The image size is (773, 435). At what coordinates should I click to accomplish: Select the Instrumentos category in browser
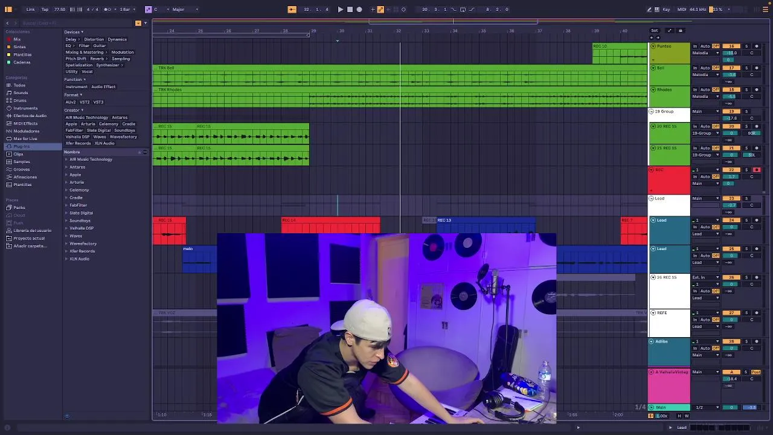25,108
